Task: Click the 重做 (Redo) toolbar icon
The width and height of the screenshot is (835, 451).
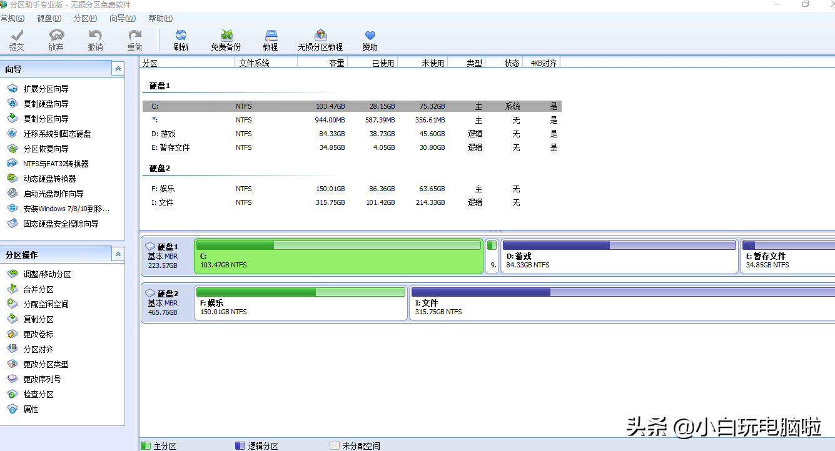Action: [134, 40]
